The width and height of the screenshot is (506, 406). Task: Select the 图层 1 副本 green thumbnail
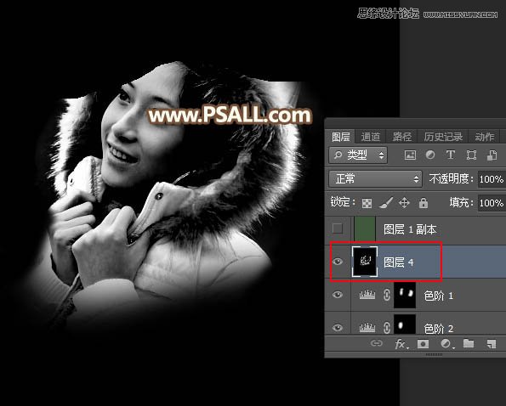click(x=365, y=228)
